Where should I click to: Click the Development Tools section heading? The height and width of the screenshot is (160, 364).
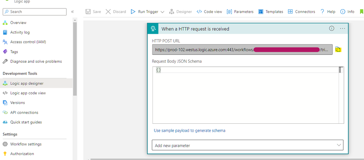click(x=20, y=74)
